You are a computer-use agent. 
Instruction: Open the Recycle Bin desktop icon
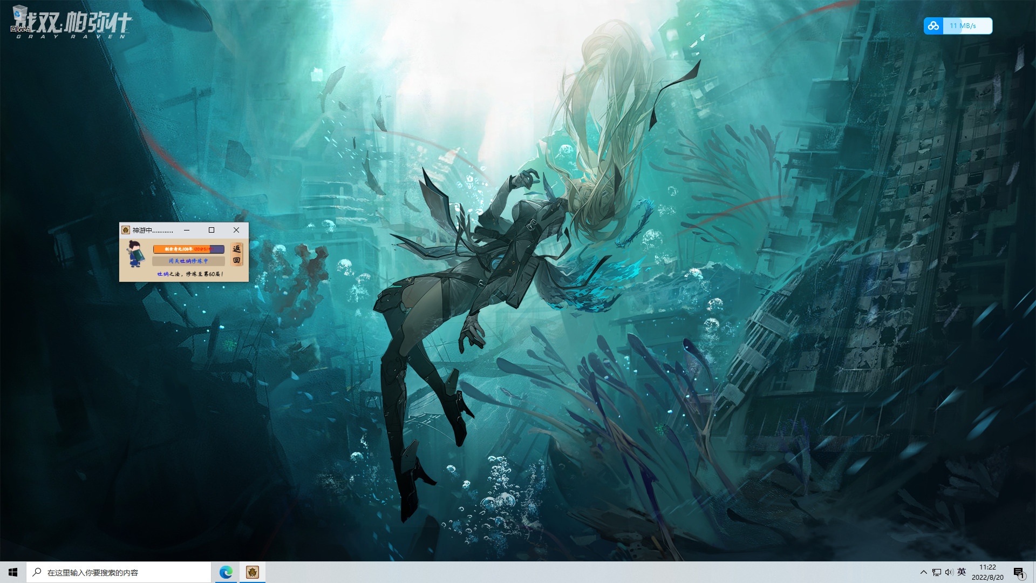(x=20, y=19)
